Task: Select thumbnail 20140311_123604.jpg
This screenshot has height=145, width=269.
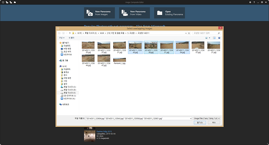Action: click(182, 47)
